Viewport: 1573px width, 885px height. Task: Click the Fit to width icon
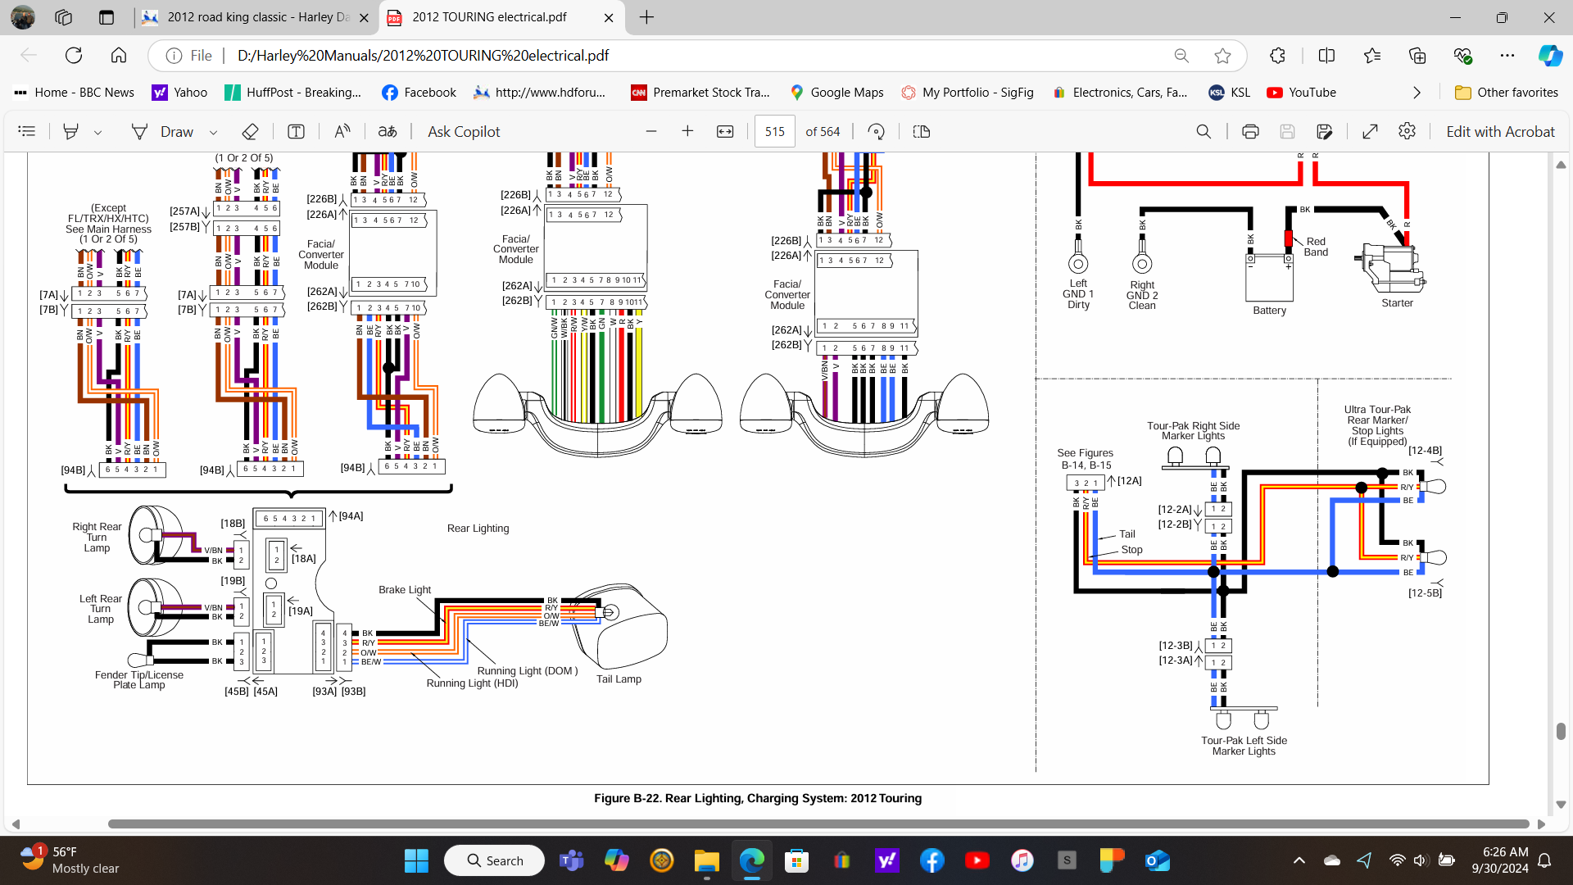725,132
